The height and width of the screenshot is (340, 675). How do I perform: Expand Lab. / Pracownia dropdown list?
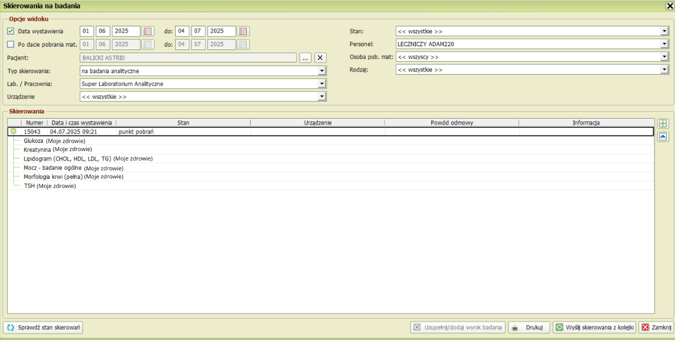click(x=322, y=84)
